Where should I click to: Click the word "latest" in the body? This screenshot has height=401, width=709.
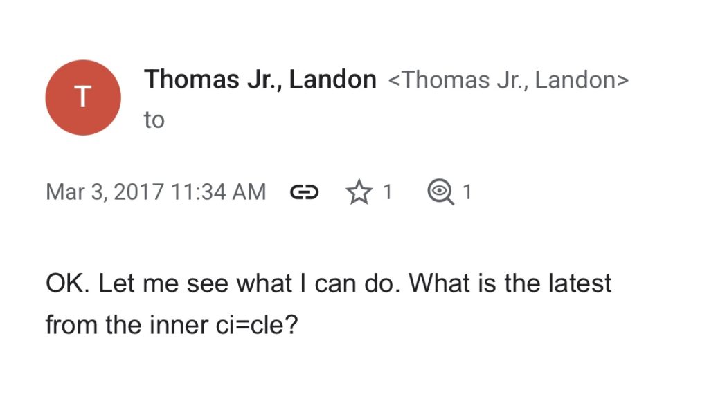(577, 283)
